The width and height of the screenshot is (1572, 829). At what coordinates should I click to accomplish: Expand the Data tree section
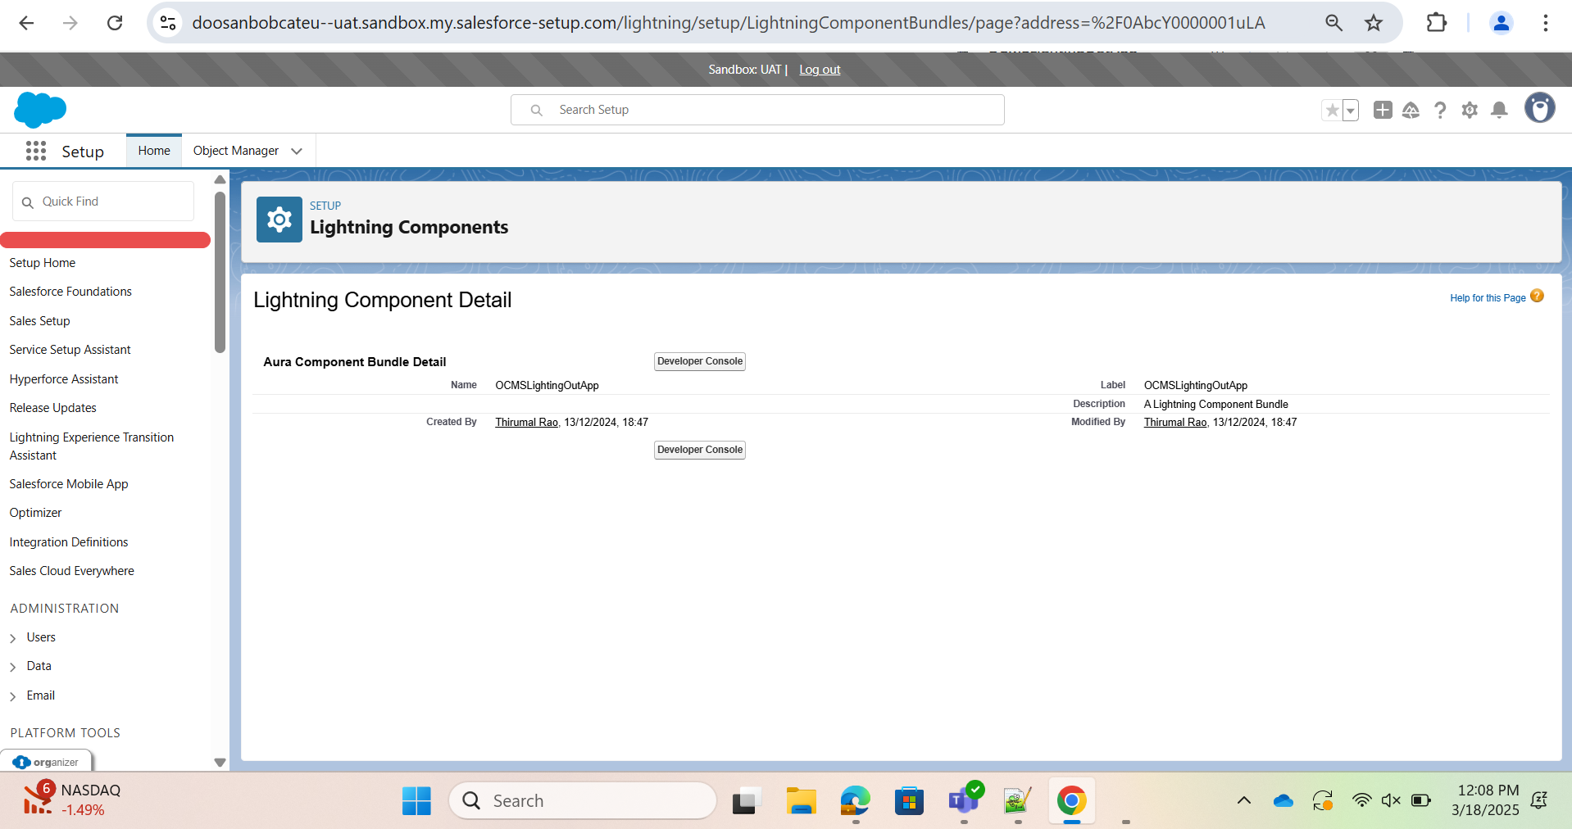pyautogui.click(x=13, y=667)
